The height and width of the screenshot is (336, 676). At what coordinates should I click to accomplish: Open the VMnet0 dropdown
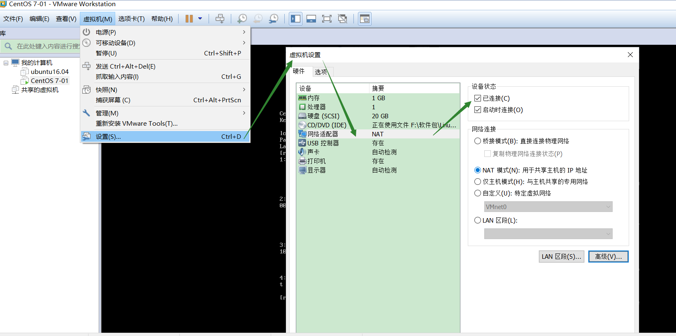tap(548, 207)
